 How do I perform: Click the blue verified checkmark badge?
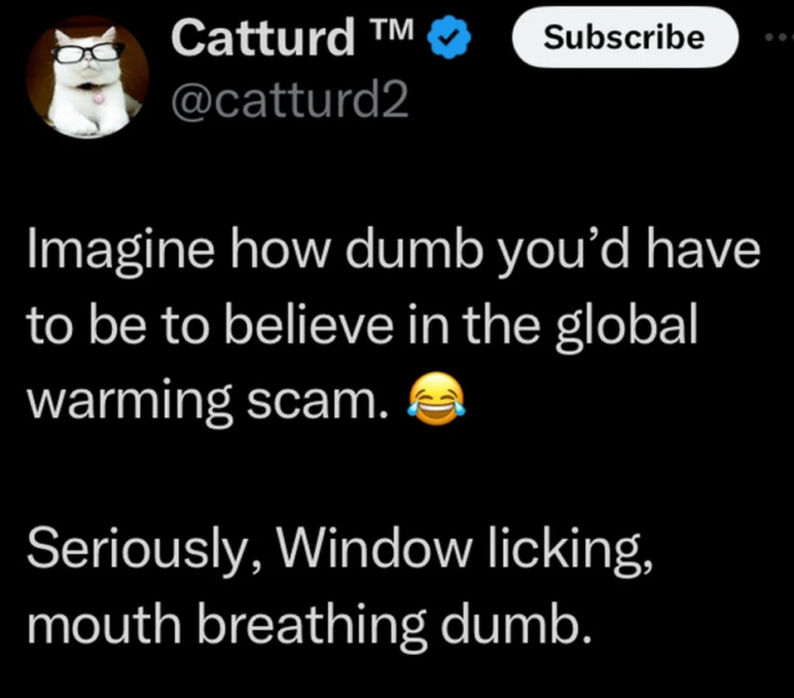click(449, 37)
